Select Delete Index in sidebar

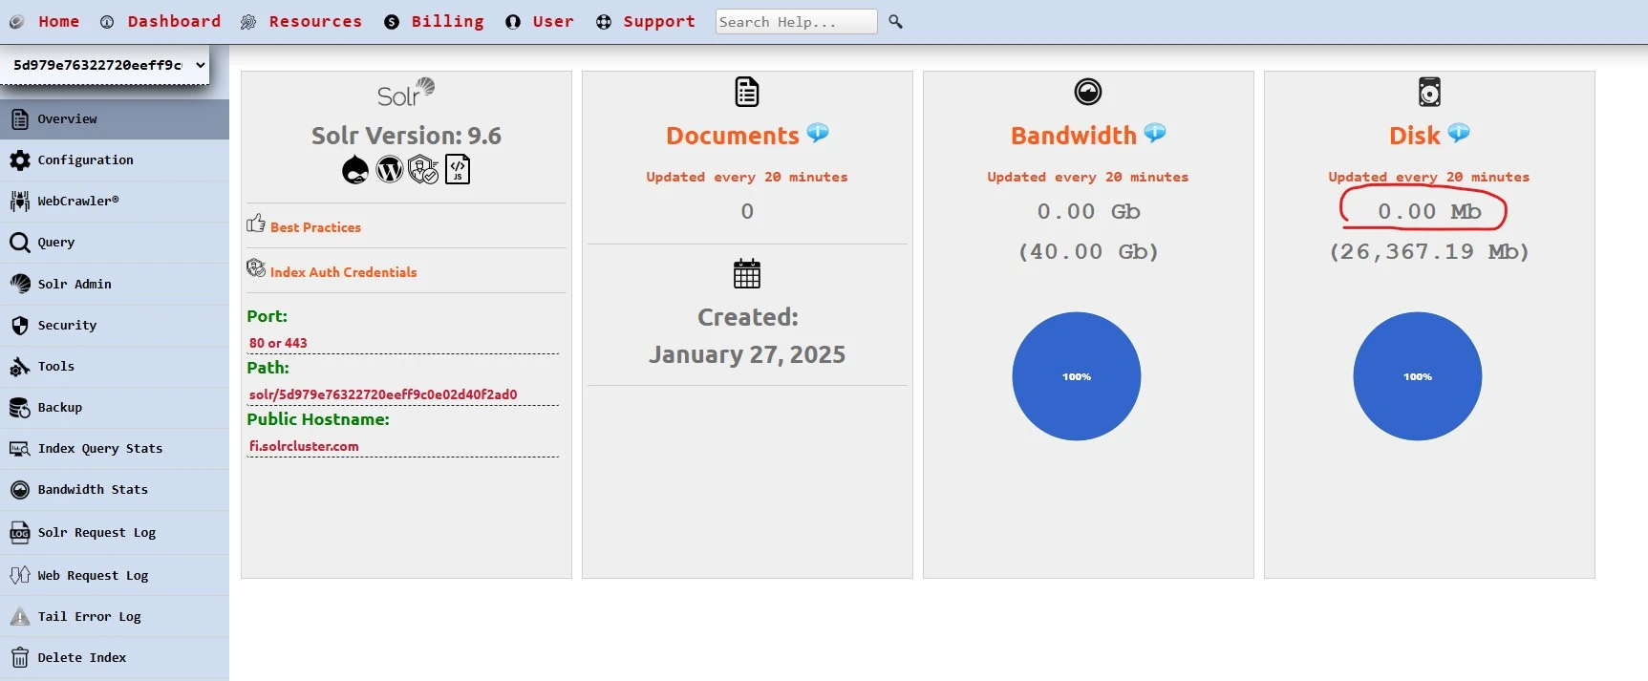81,658
